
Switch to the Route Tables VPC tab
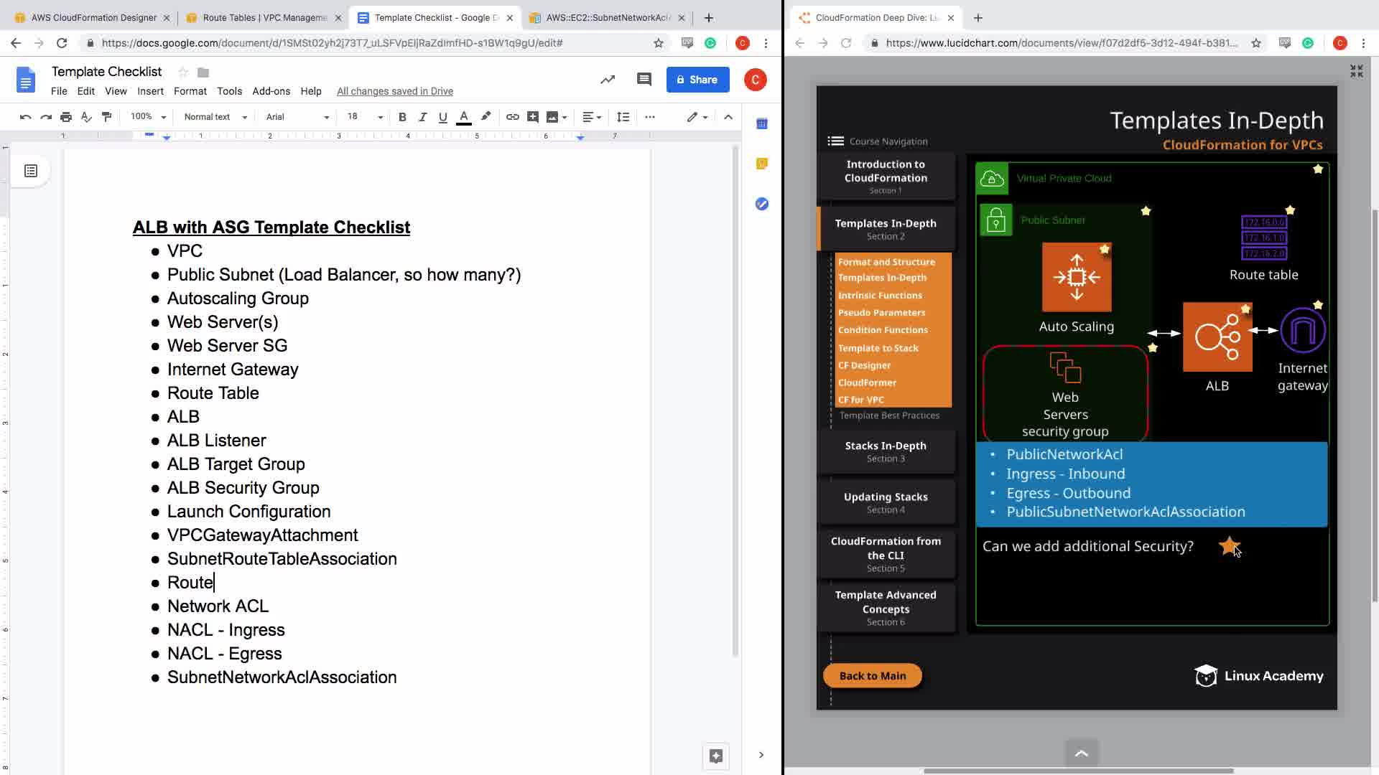[x=263, y=17]
